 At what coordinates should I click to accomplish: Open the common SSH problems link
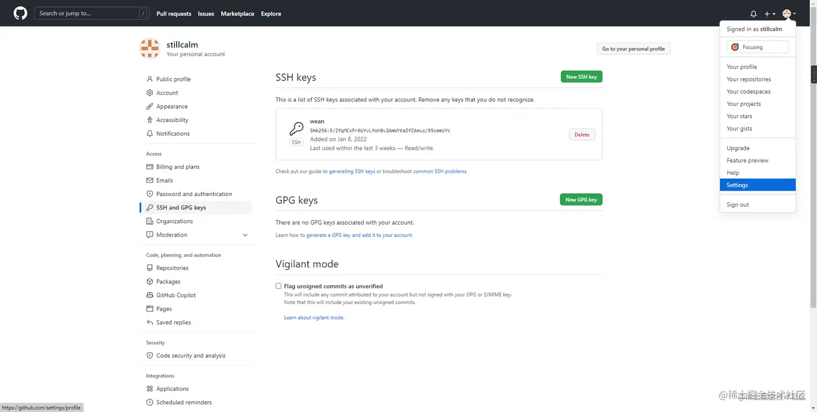pos(440,172)
